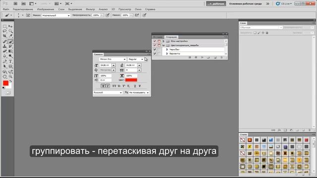Screen dimensions: 317x178
Task: Select the Lasso tool
Action: point(4,31)
